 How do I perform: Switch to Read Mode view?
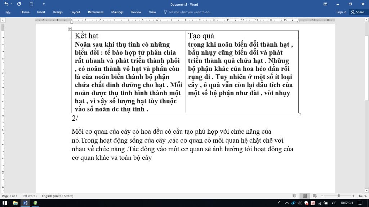[294, 196]
